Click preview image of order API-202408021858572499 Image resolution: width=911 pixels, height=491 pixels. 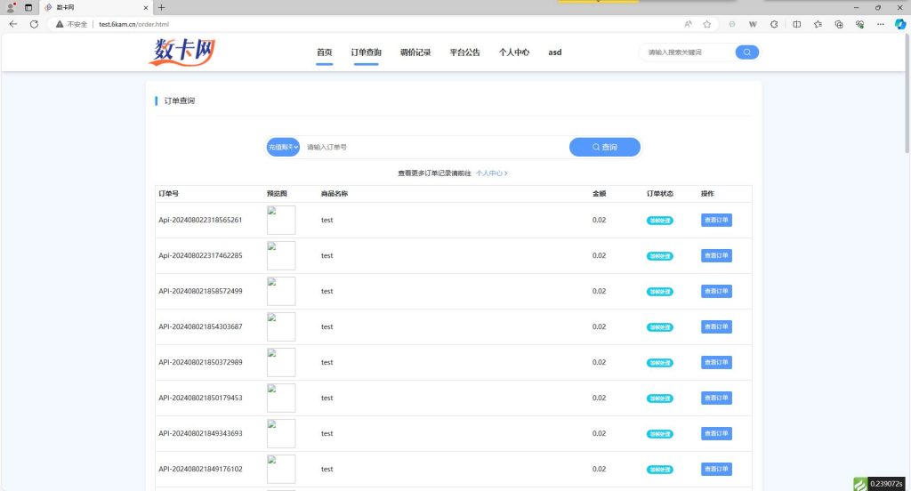[x=281, y=291]
